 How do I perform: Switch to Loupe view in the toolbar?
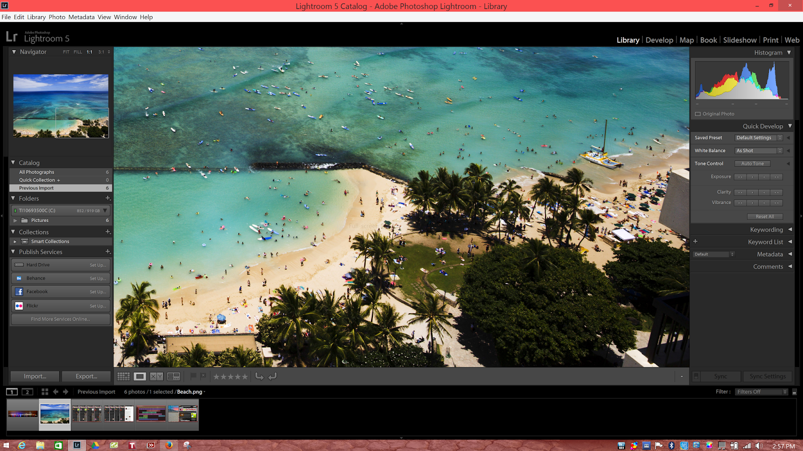(x=140, y=376)
